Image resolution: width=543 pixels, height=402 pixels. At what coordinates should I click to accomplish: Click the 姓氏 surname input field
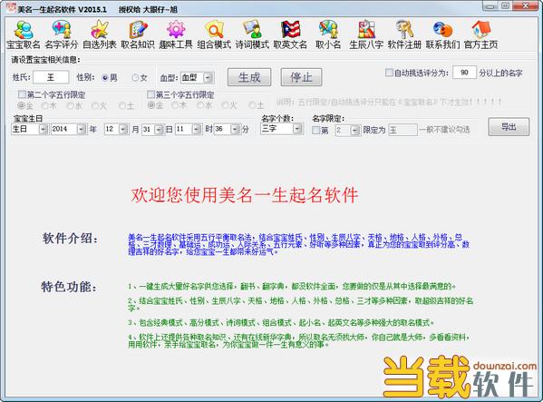tap(51, 77)
